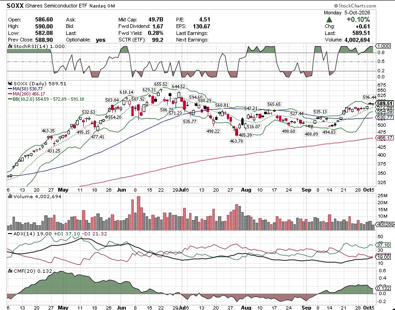Viewport: 395px width, 310px height.
Task: Click the 1.000 StochRSI flag on right axis
Action: 383,46
